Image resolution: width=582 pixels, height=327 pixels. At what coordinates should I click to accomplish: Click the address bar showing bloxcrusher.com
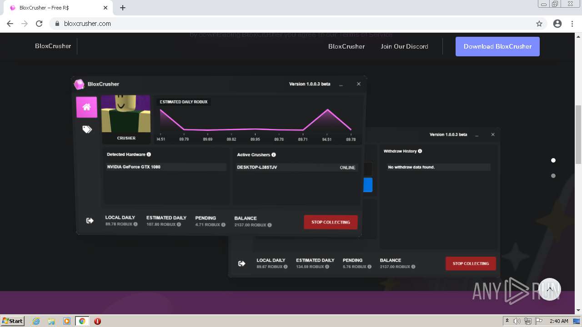(x=291, y=24)
